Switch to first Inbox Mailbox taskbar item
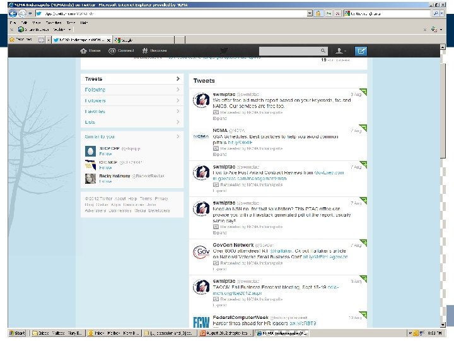This screenshot has height=341, width=454. click(57, 333)
